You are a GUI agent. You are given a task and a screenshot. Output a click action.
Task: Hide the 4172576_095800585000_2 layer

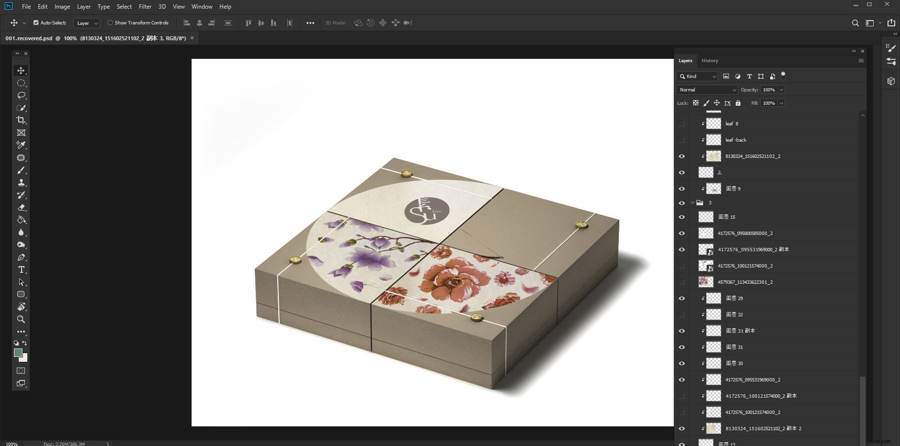(682, 233)
